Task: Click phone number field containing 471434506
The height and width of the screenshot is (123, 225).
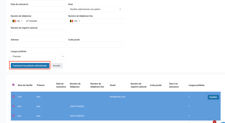Action: pyautogui.click(x=45, y=21)
